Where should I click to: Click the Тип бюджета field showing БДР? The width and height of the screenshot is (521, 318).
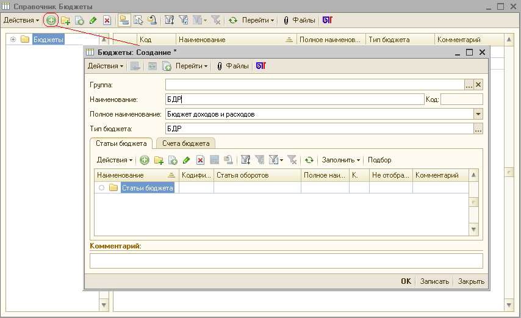pyautogui.click(x=319, y=129)
